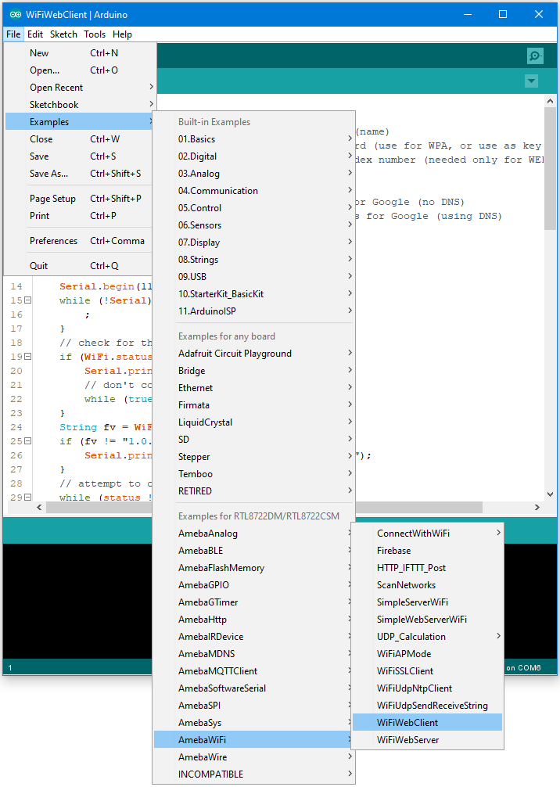Open the ScanNetworks example
The image size is (560, 787).
[x=428, y=585]
